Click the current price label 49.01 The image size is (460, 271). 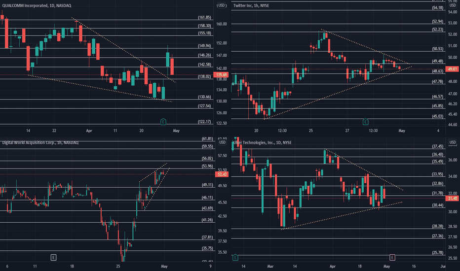(x=452, y=69)
